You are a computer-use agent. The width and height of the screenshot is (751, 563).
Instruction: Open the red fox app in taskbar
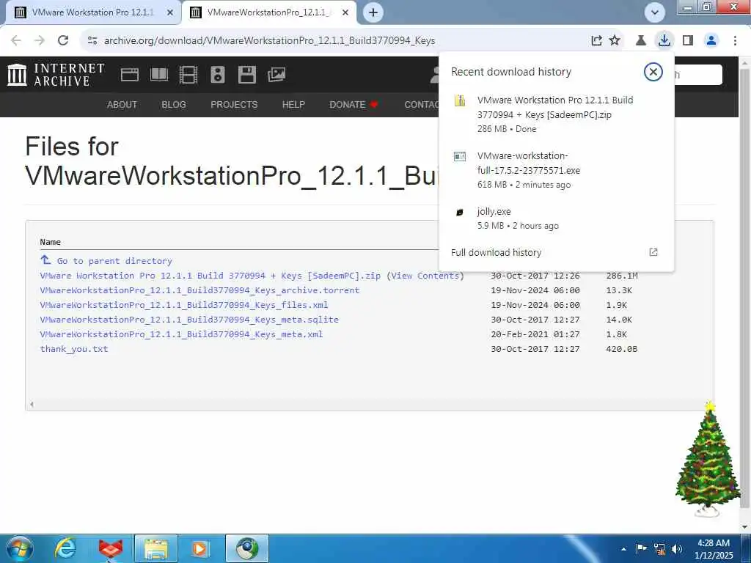[111, 548]
